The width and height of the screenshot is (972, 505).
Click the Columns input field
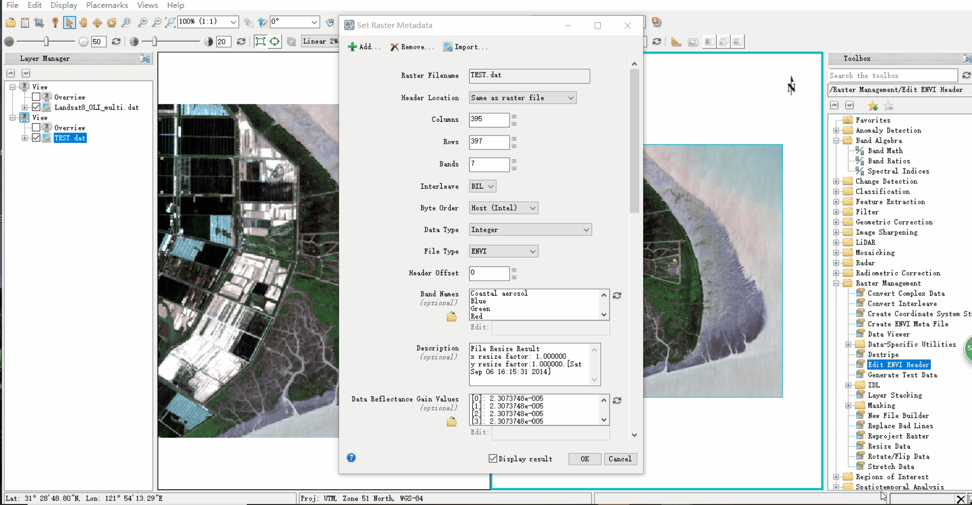pos(489,120)
